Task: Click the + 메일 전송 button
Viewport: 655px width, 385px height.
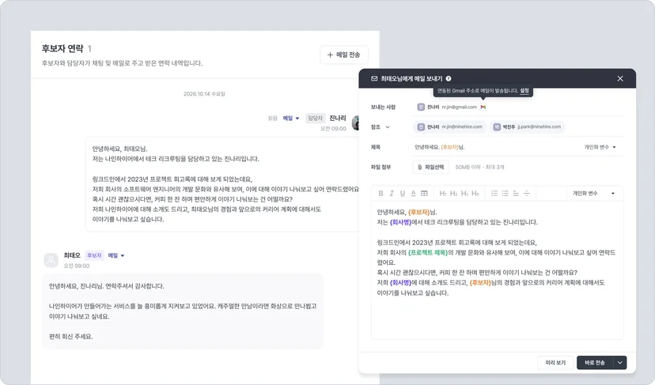Action: click(344, 55)
